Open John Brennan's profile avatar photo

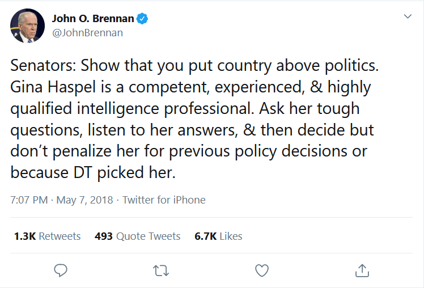click(27, 26)
